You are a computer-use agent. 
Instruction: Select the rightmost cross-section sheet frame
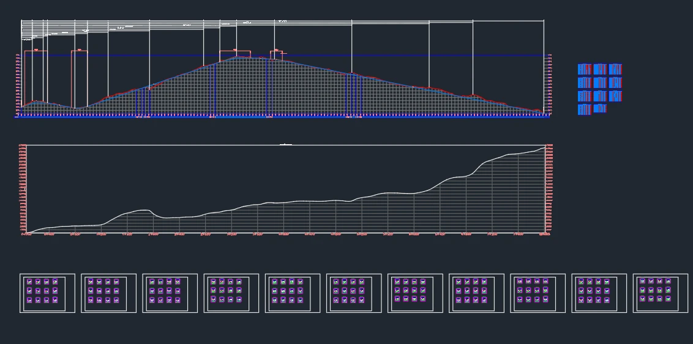click(x=660, y=293)
